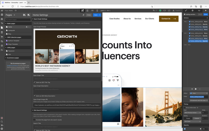Open the Out Cubic easing dropdown
Viewport: 209px width, 131px height.
pos(192,121)
